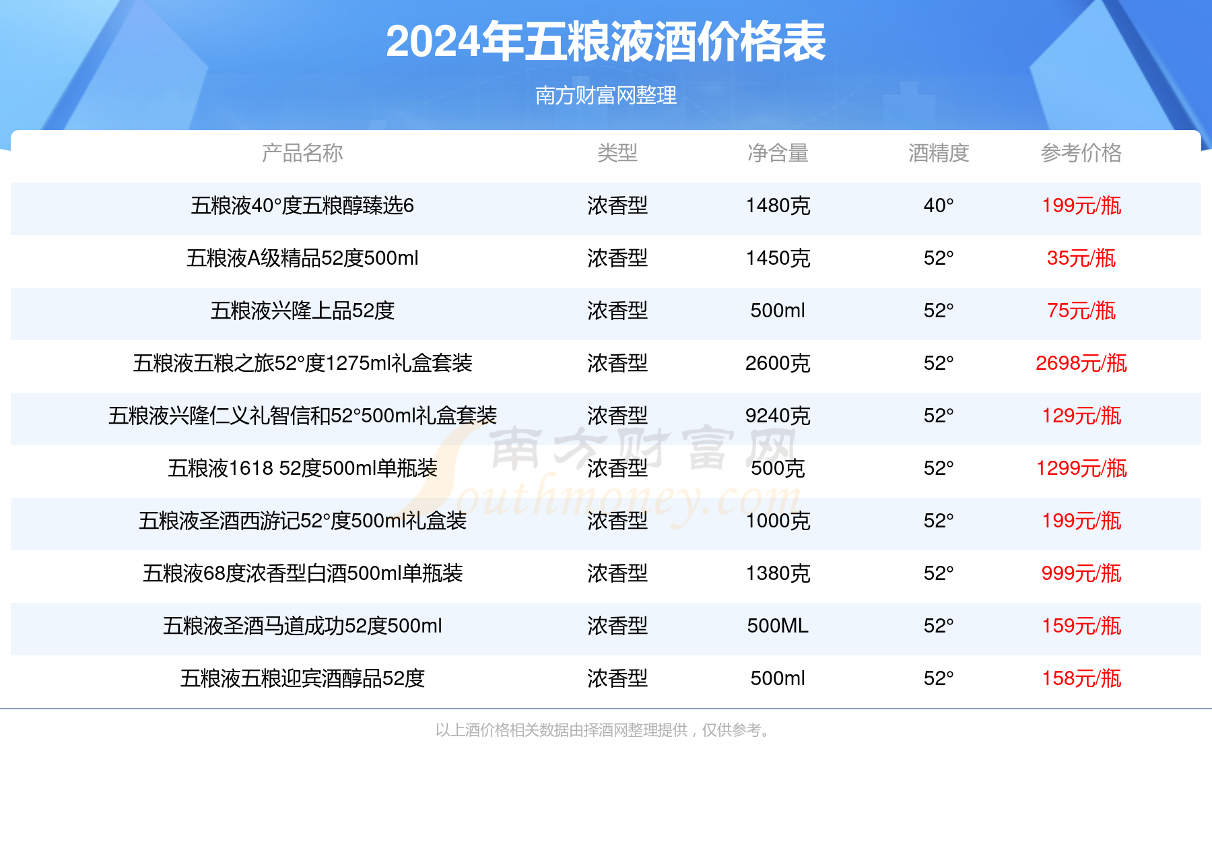Click the 500克 net content cell
The height and width of the screenshot is (842, 1212).
[778, 468]
